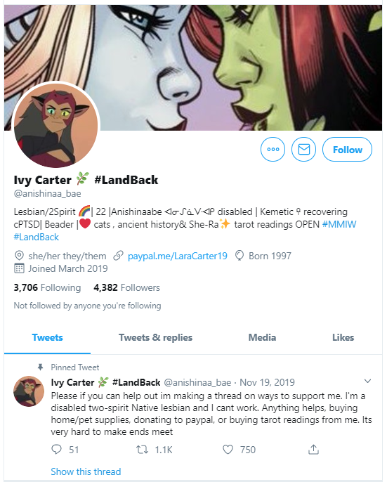Like the pinned tweet with heart icon
This screenshot has width=387, height=482.
[x=228, y=450]
